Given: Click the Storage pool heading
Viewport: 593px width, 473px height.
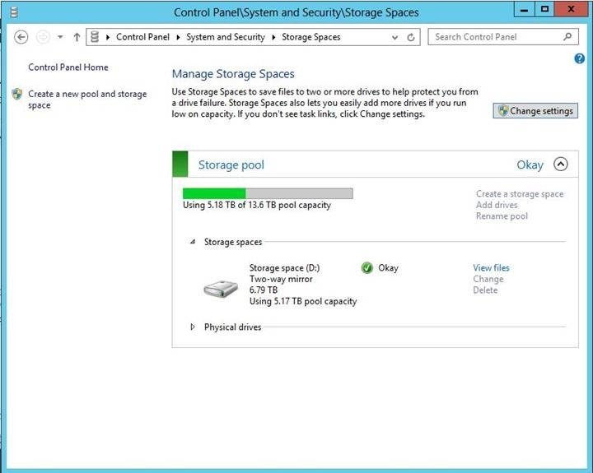Looking at the screenshot, I should point(231,165).
